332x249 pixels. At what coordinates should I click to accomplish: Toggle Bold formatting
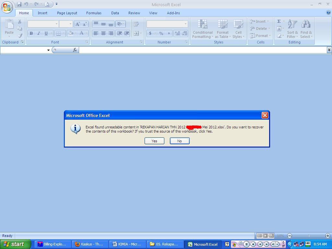(x=31, y=33)
